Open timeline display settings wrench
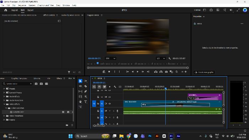 (115, 87)
